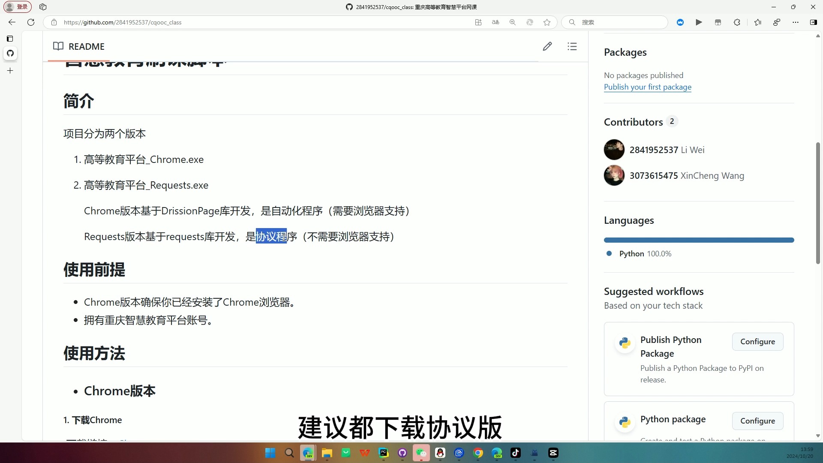Open GitHub Desktop from taskbar
The image size is (823, 463).
tap(402, 453)
